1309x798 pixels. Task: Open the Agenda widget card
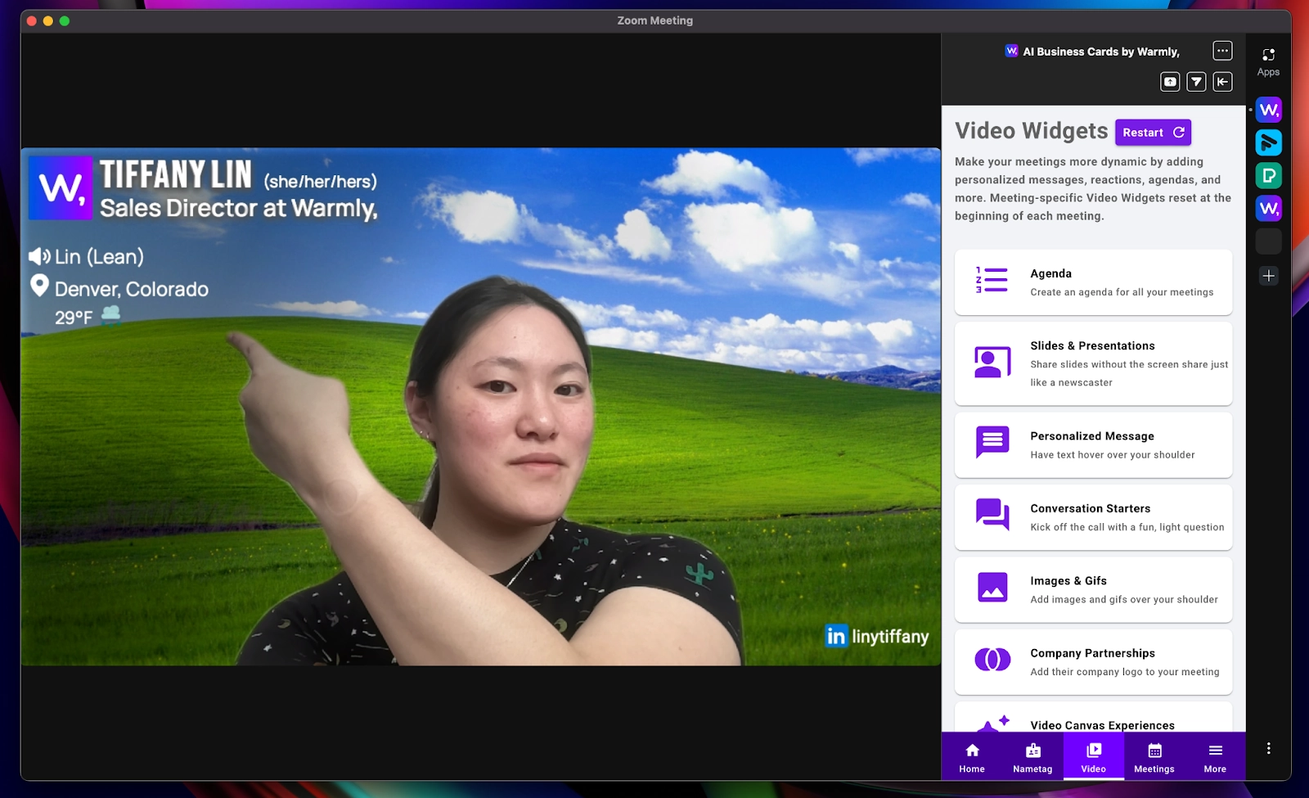click(x=1093, y=282)
